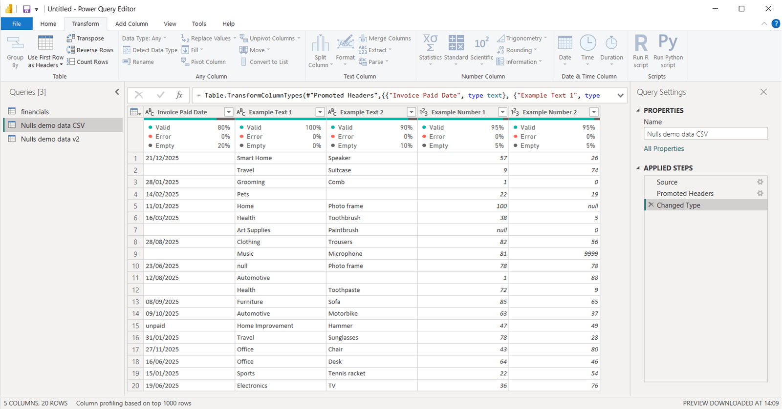Switch to the Add Column tab
782x409 pixels.
click(131, 23)
